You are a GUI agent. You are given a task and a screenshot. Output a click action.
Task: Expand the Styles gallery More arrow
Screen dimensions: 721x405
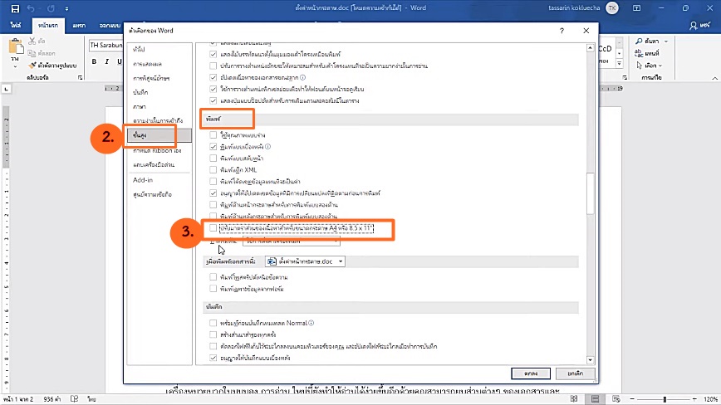pos(620,63)
